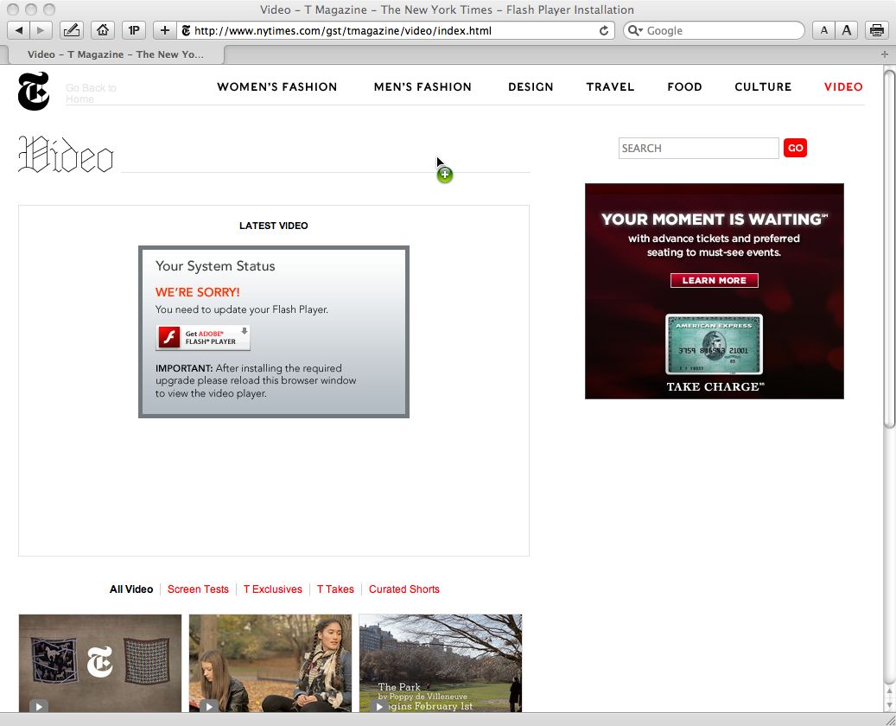The image size is (896, 726).
Task: Click the URL address field
Action: coord(394,31)
